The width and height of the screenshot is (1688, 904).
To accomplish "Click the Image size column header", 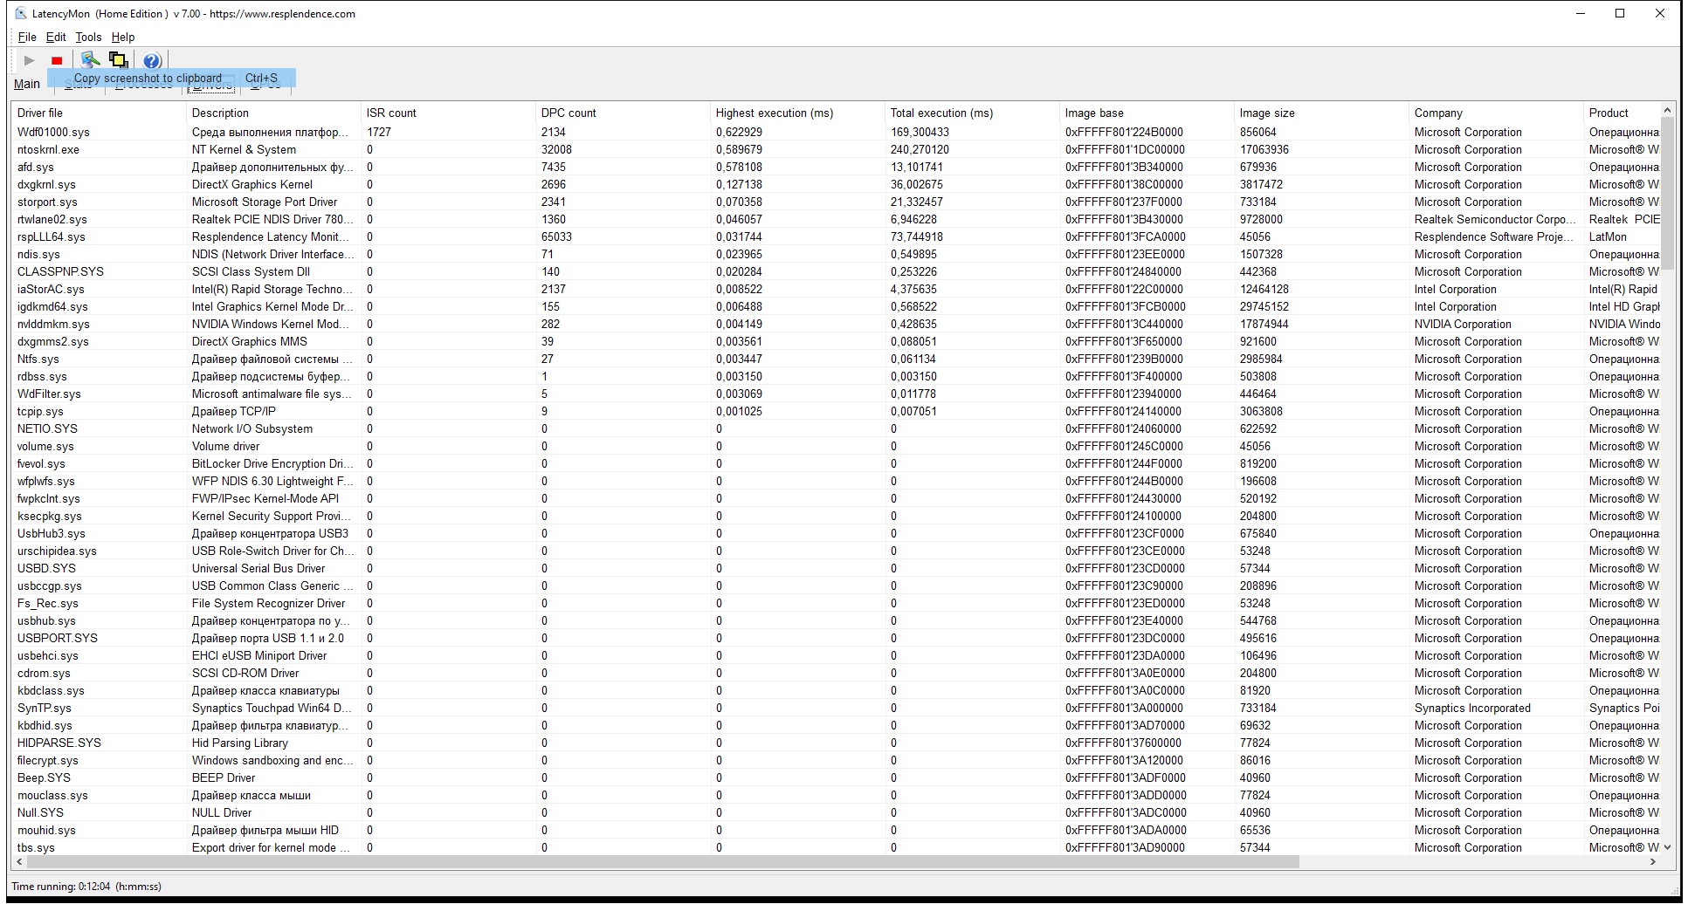I will (1321, 113).
